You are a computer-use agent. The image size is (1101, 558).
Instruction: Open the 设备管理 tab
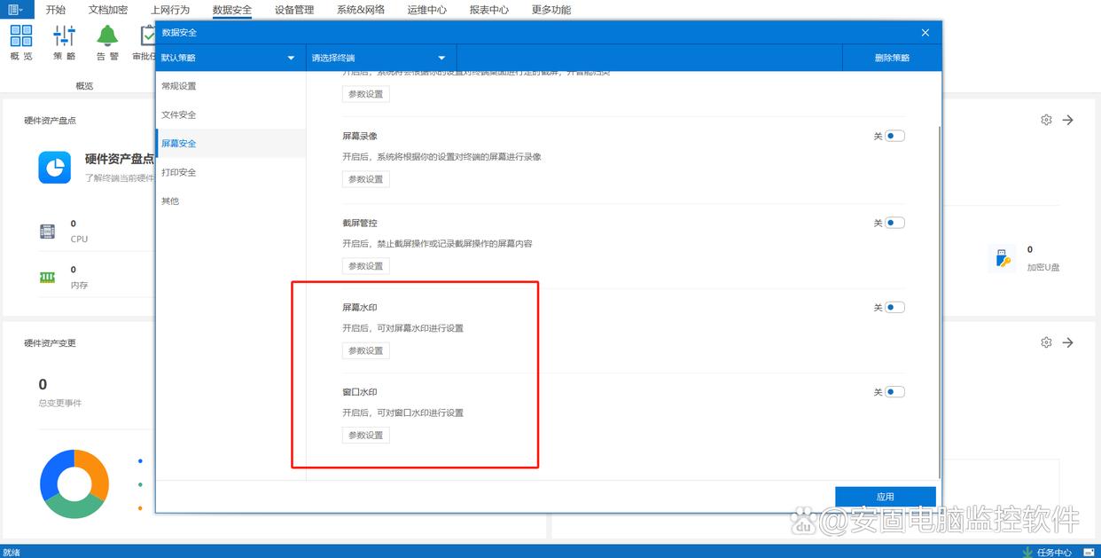tap(294, 10)
